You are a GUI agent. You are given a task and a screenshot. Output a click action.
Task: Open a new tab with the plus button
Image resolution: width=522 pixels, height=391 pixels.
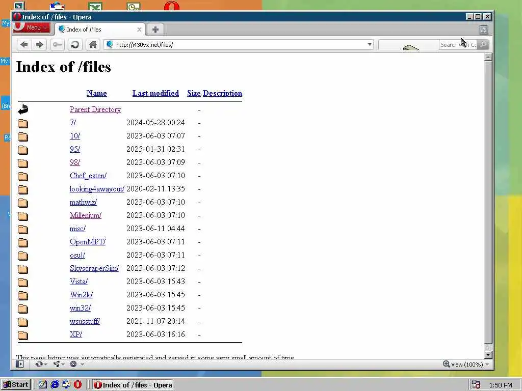click(x=155, y=29)
